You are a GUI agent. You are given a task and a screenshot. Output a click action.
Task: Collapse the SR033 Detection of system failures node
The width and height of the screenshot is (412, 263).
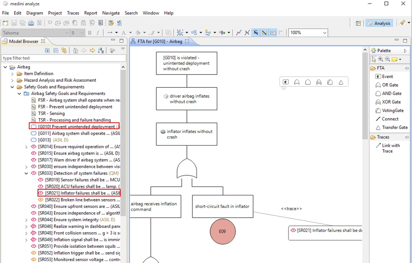[x=26, y=173]
